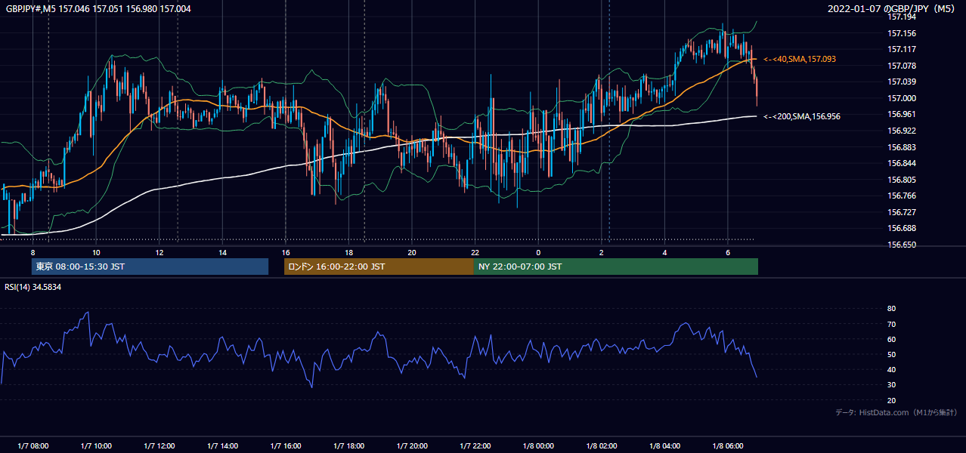966x453 pixels.
Task: Click the hour label 14 under the price chart
Action: (222, 252)
